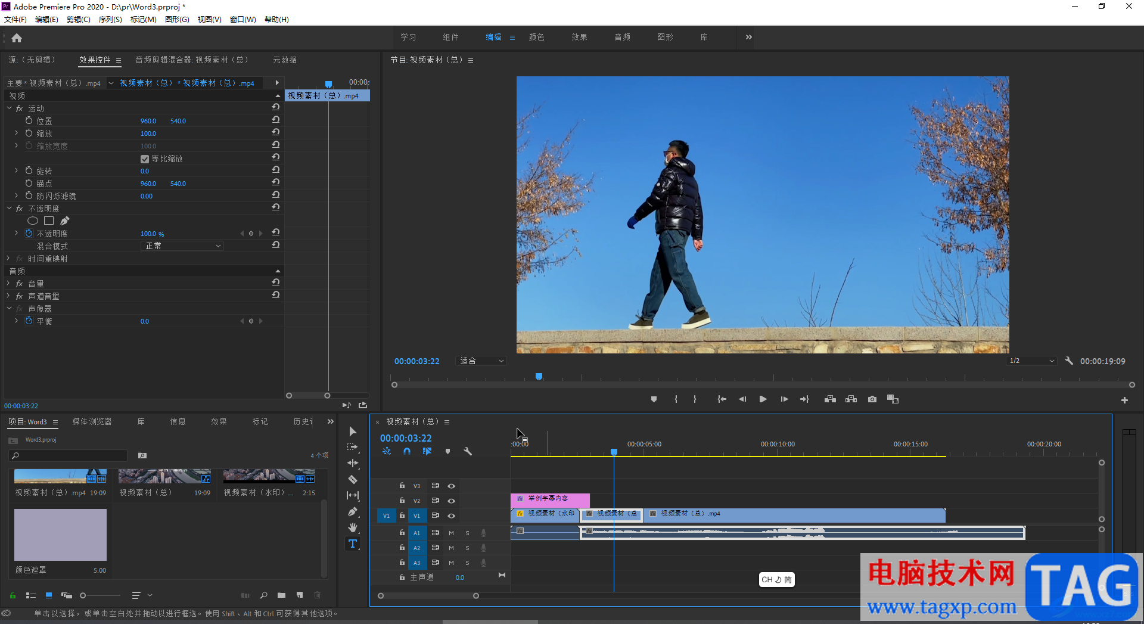Click the Lift button
The height and width of the screenshot is (624, 1144).
[830, 399]
